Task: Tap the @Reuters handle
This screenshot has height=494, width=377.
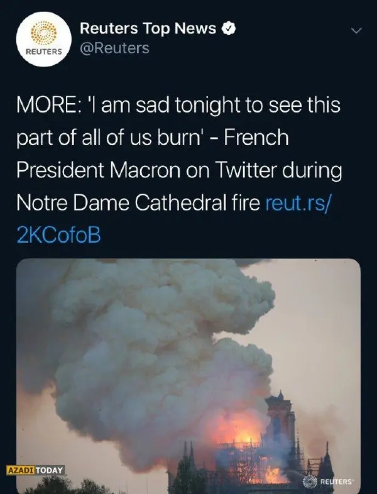Action: 114,48
